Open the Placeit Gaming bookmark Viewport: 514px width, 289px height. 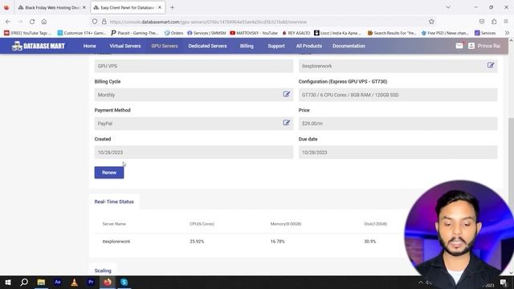pyautogui.click(x=135, y=33)
